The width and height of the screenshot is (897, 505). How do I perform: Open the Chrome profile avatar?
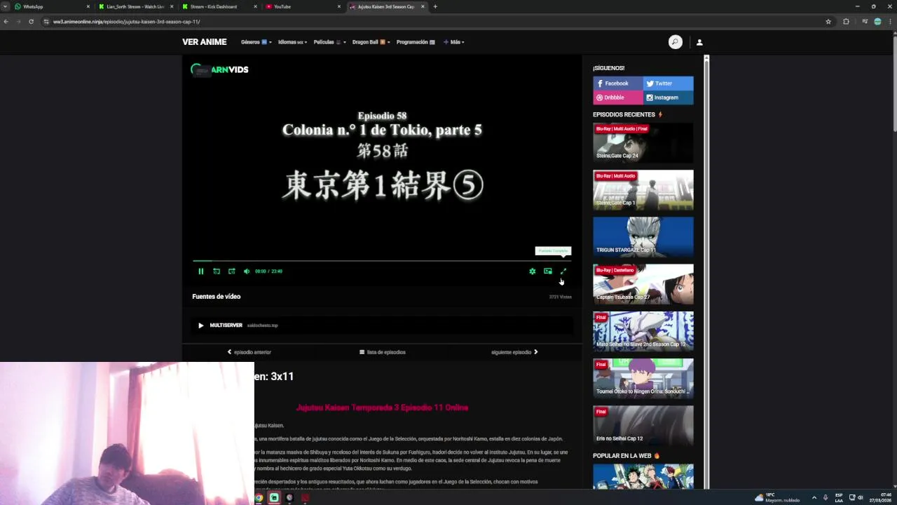tap(877, 22)
